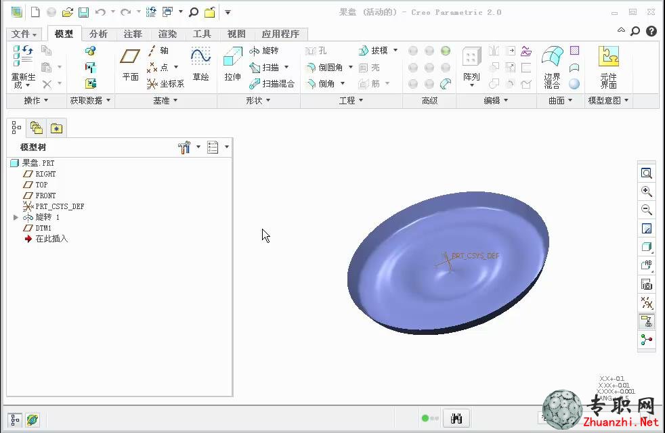
Task: Open the Help question mark icon
Action: tap(651, 31)
